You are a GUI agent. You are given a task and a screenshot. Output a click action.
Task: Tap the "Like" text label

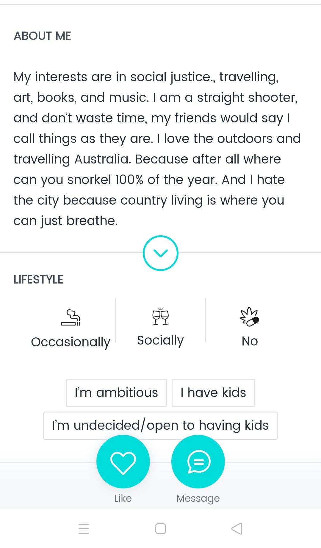(x=123, y=498)
